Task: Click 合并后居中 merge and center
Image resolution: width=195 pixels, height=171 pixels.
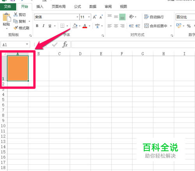Action: click(x=156, y=26)
